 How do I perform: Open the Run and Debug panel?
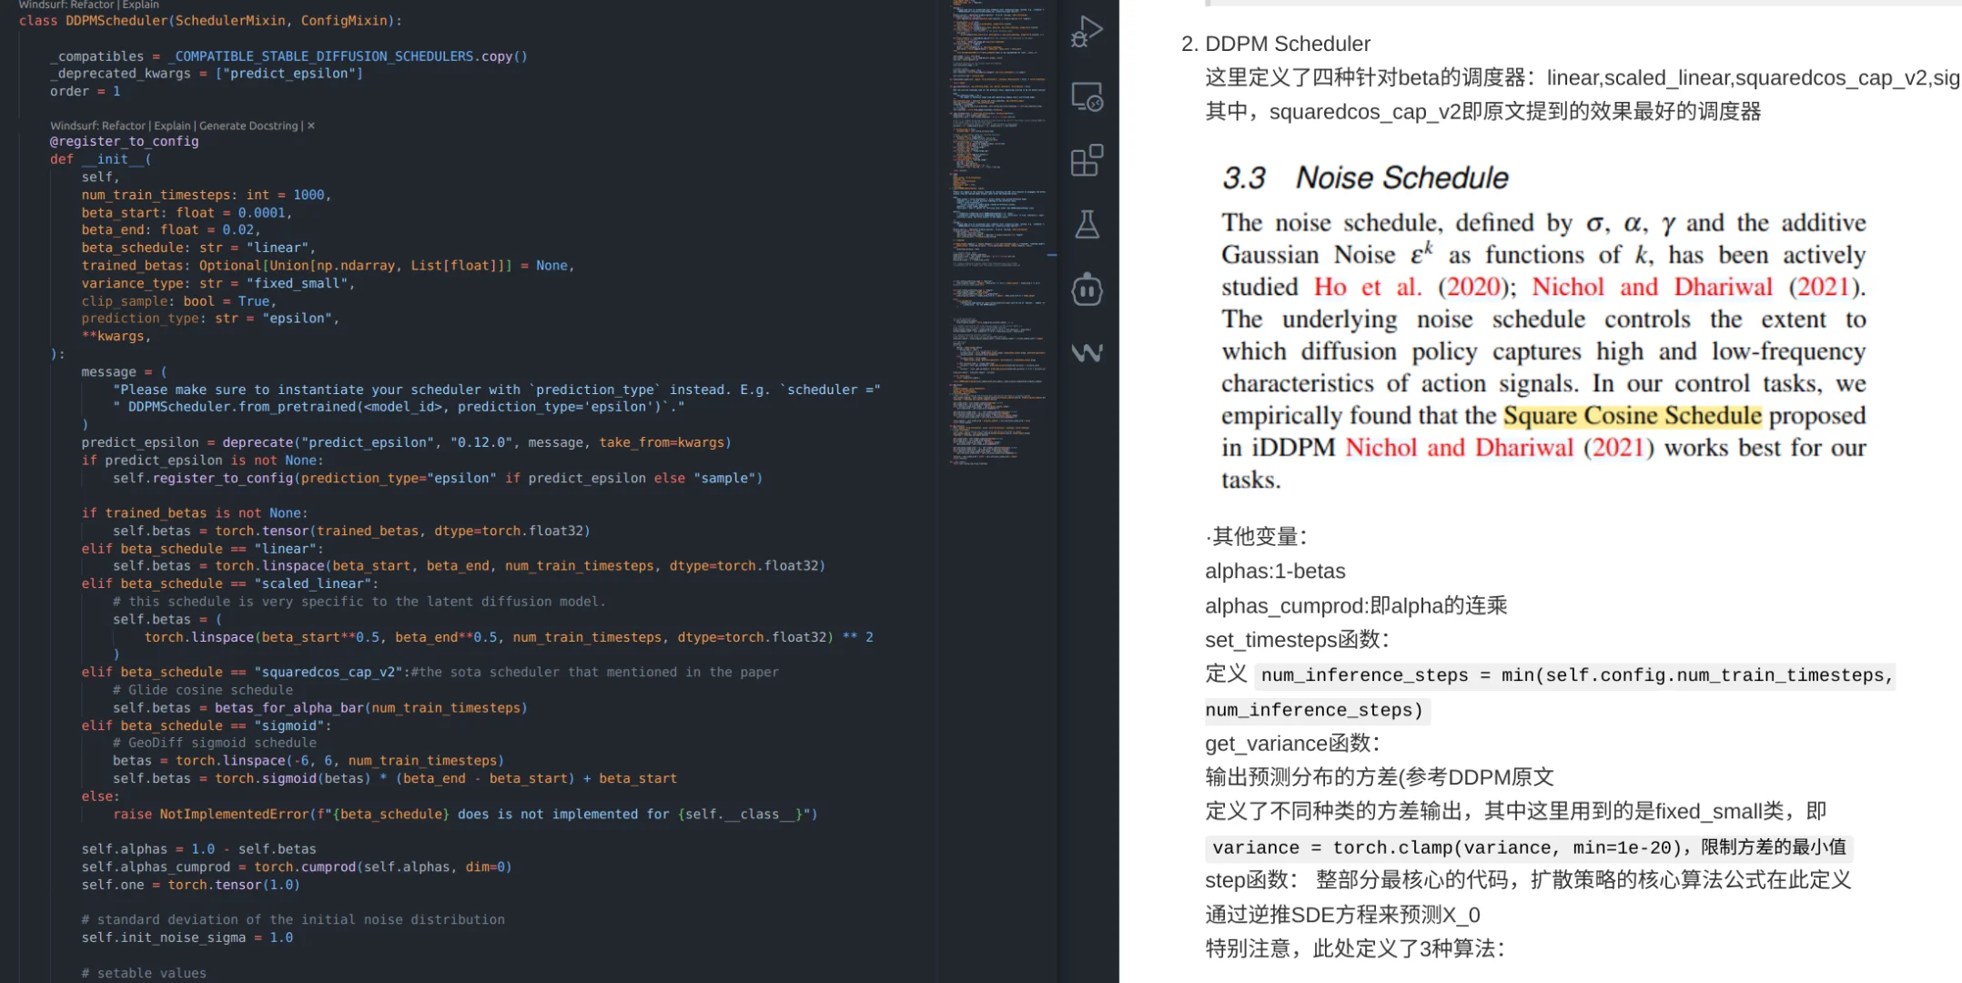point(1087,32)
